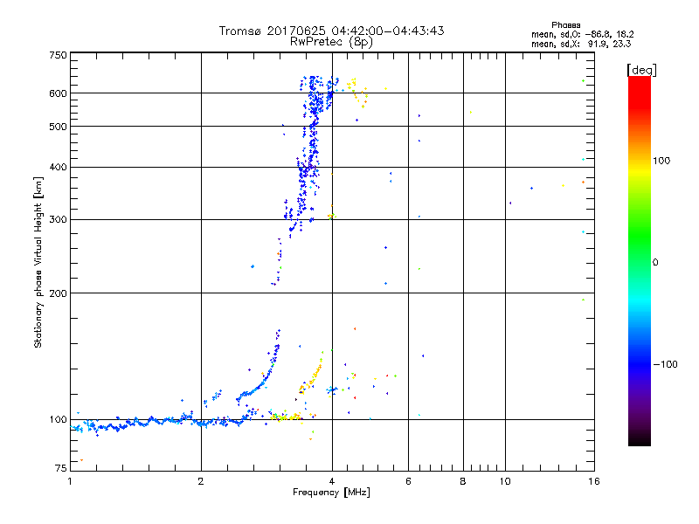The height and width of the screenshot is (524, 699).
Task: Click the '2' tick on the frequency axis
Action: coord(201,481)
